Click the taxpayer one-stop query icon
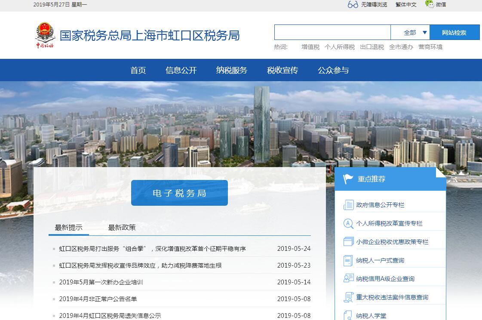This screenshot has width=482, height=320. click(x=348, y=260)
